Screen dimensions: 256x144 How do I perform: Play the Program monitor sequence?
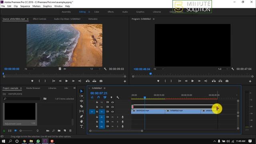[x=193, y=81]
